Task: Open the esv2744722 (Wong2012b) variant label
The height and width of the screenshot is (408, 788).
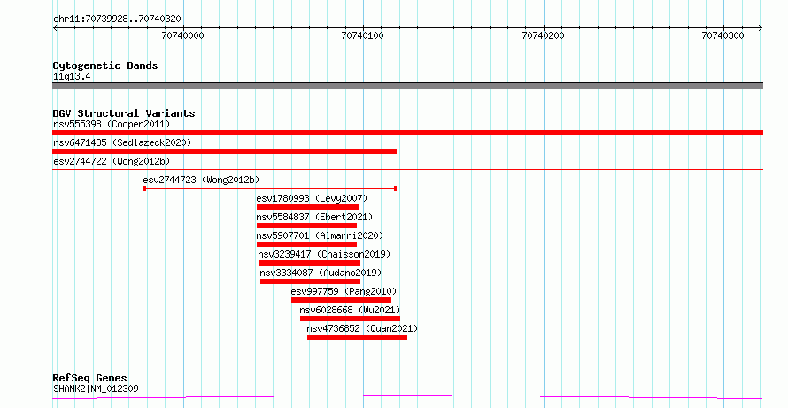Action: tap(112, 161)
